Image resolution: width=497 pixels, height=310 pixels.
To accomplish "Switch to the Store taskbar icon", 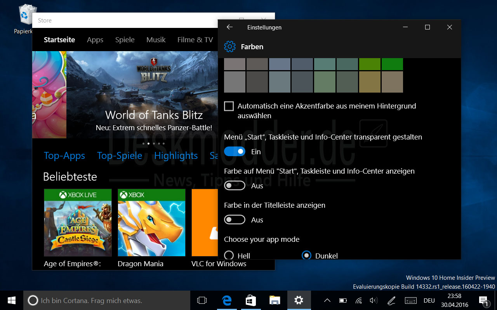I will point(251,300).
